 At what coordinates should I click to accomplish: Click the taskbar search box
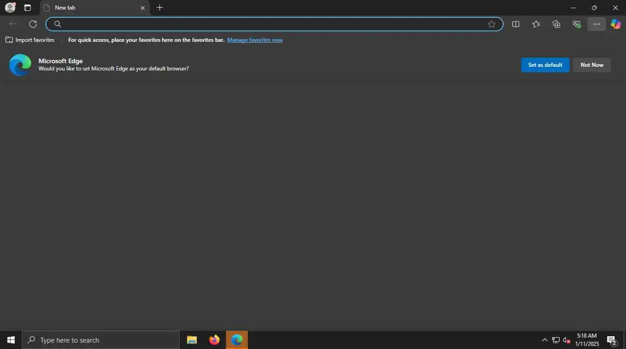(101, 340)
